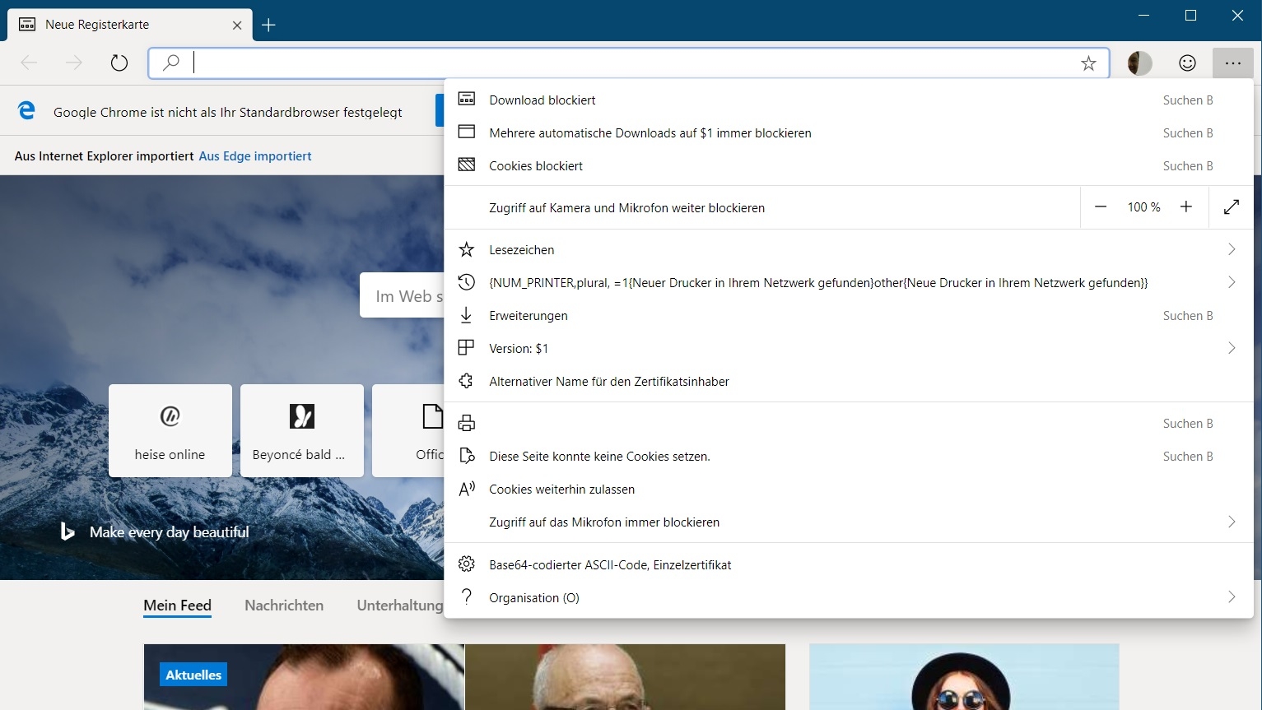Viewport: 1262px width, 710px height.
Task: Expand the Organisation (O) submenu
Action: [1232, 597]
